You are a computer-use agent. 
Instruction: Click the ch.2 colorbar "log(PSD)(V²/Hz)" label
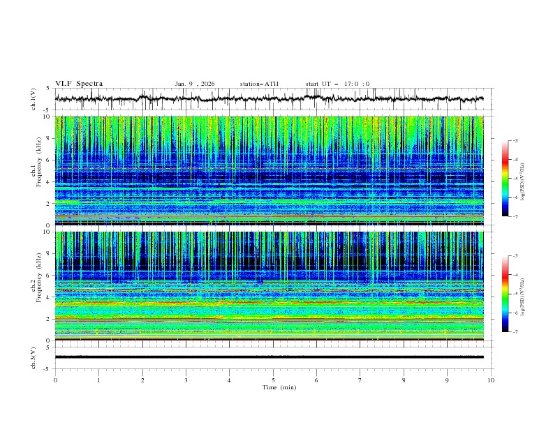[x=523, y=297]
